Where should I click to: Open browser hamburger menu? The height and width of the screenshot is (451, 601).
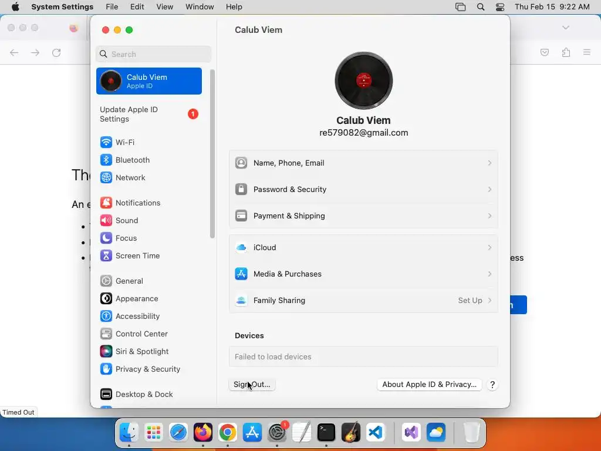click(587, 52)
